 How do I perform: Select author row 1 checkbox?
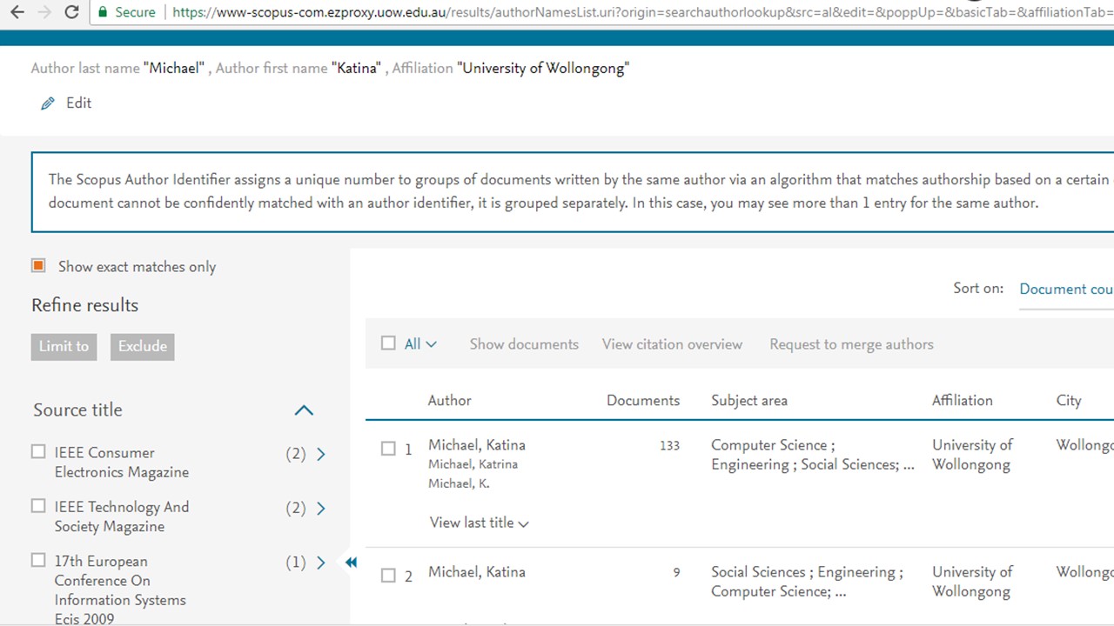tap(388, 449)
